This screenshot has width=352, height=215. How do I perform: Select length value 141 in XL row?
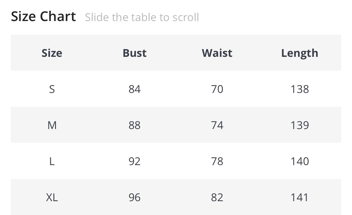click(x=300, y=198)
